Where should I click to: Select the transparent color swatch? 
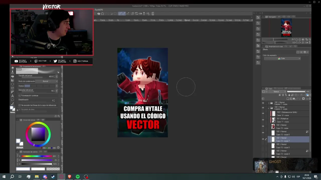[53, 169]
